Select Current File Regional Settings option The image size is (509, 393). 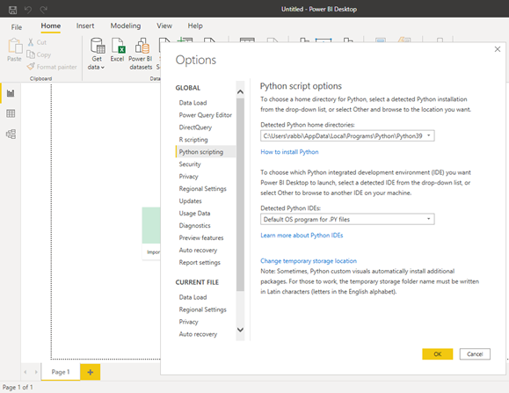pyautogui.click(x=203, y=309)
